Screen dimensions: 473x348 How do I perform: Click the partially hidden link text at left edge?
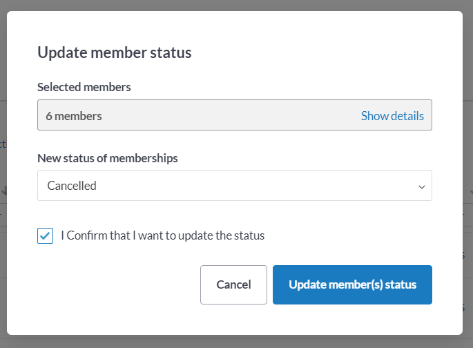[x=3, y=144]
